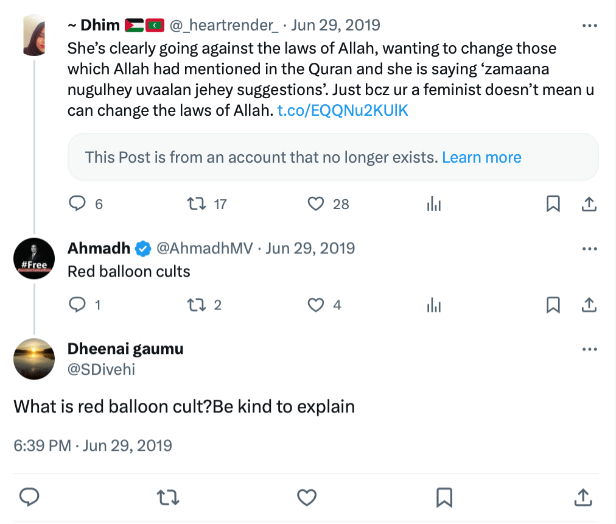
Task: Open more options for Ahmadh's post
Action: pos(589,249)
